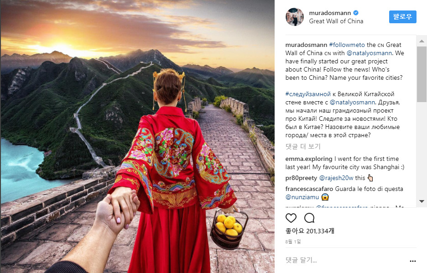427x273 pixels.
Task: Open the three-dots more options menu
Action: pyautogui.click(x=412, y=261)
